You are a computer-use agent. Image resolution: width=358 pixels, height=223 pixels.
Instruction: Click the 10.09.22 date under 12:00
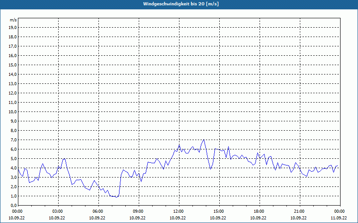point(178,218)
